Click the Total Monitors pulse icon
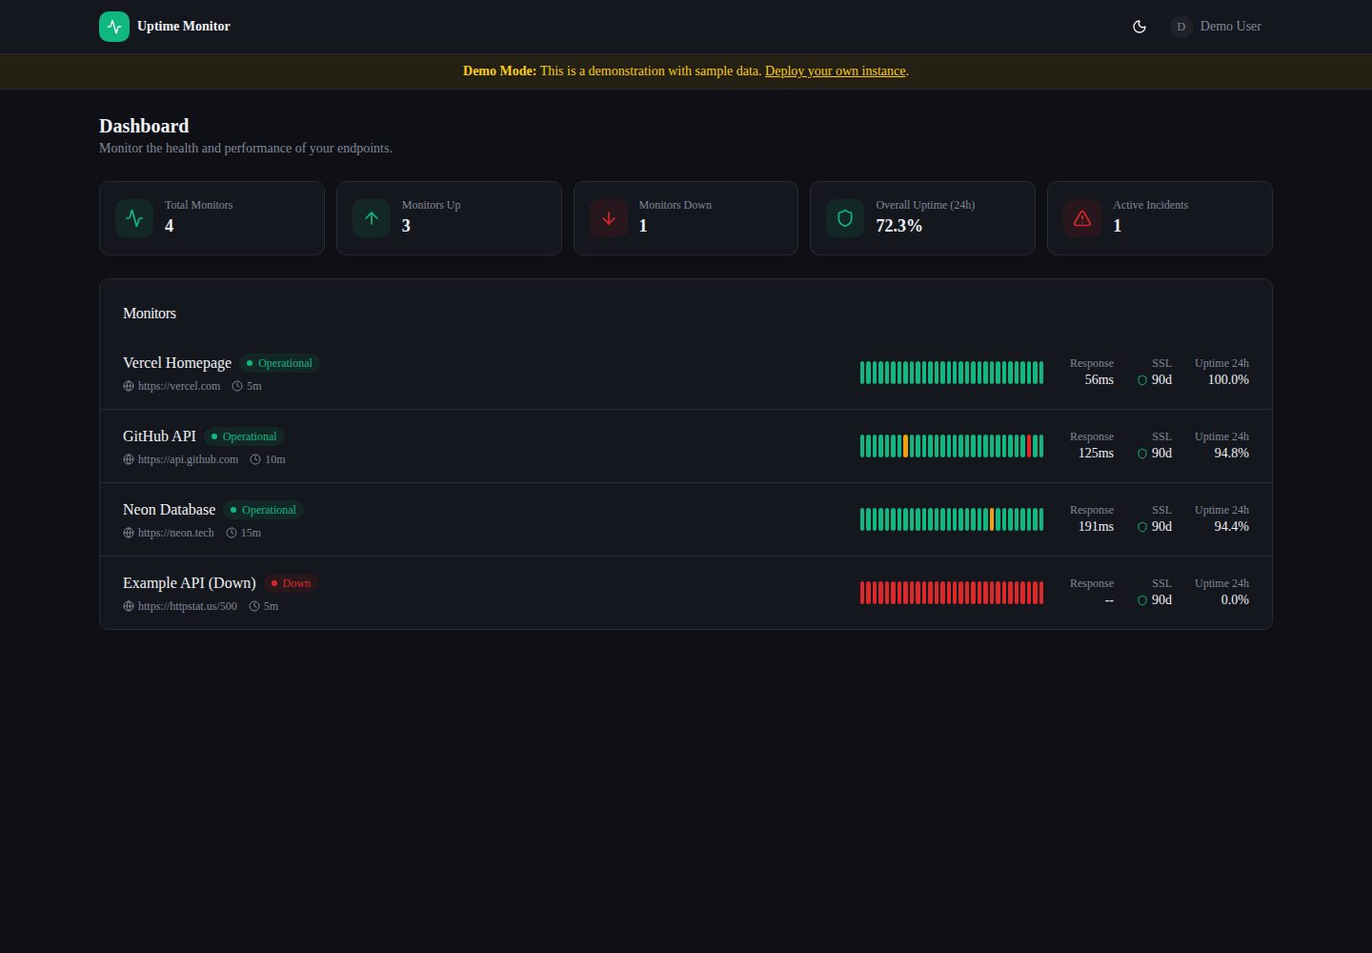The width and height of the screenshot is (1372, 953). [x=134, y=218]
